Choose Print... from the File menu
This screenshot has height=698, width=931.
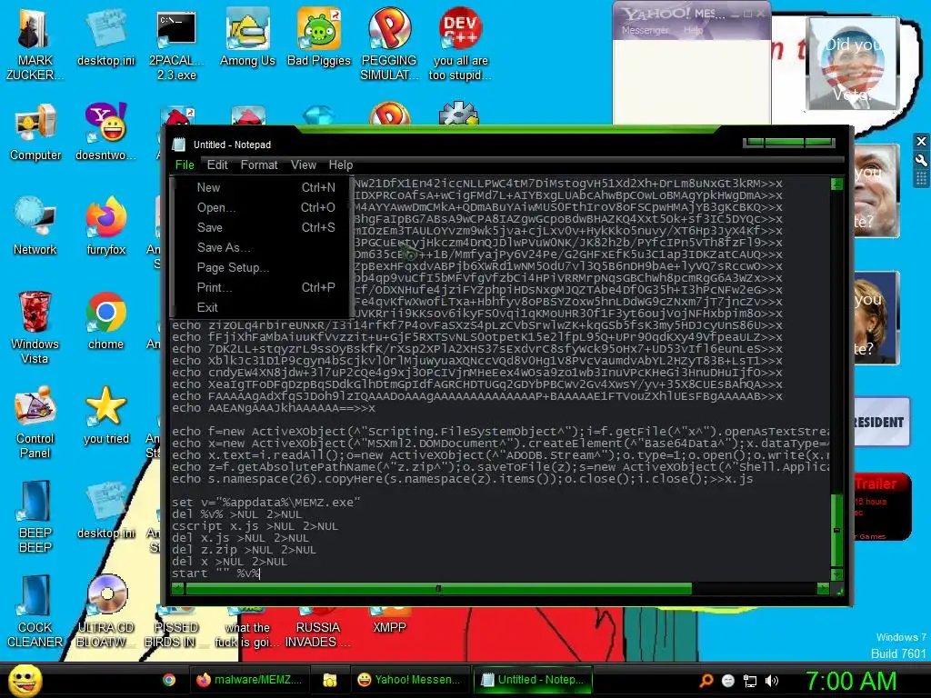pos(261,287)
